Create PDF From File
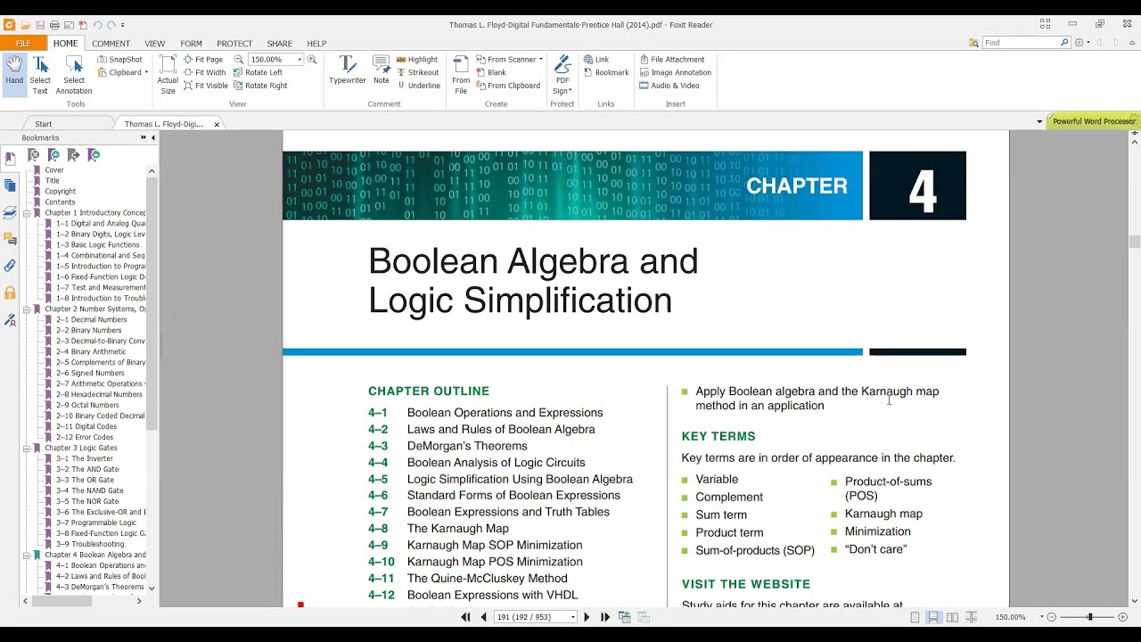The image size is (1141, 642). pos(461,75)
